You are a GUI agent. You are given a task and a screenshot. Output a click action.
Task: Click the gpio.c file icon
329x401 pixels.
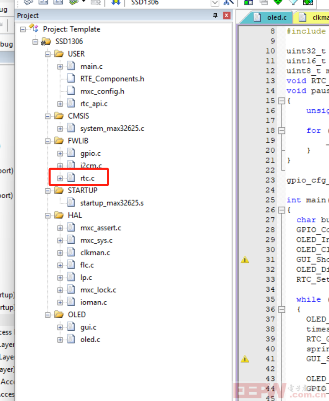(71, 153)
